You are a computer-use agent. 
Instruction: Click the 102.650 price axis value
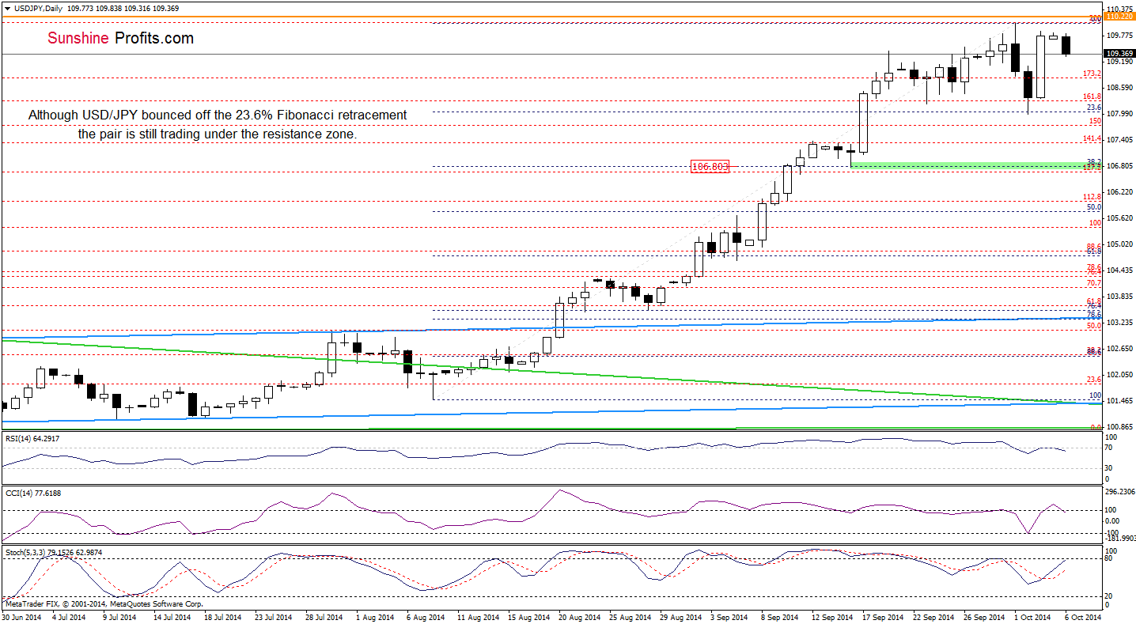(1119, 348)
